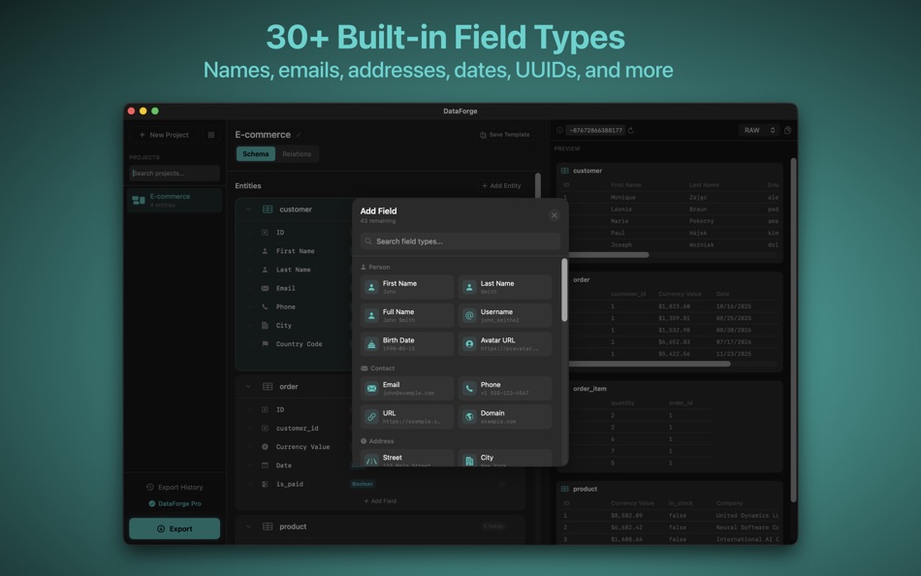Click the copy output icon near RAW
921x576 pixels.
pyautogui.click(x=785, y=129)
